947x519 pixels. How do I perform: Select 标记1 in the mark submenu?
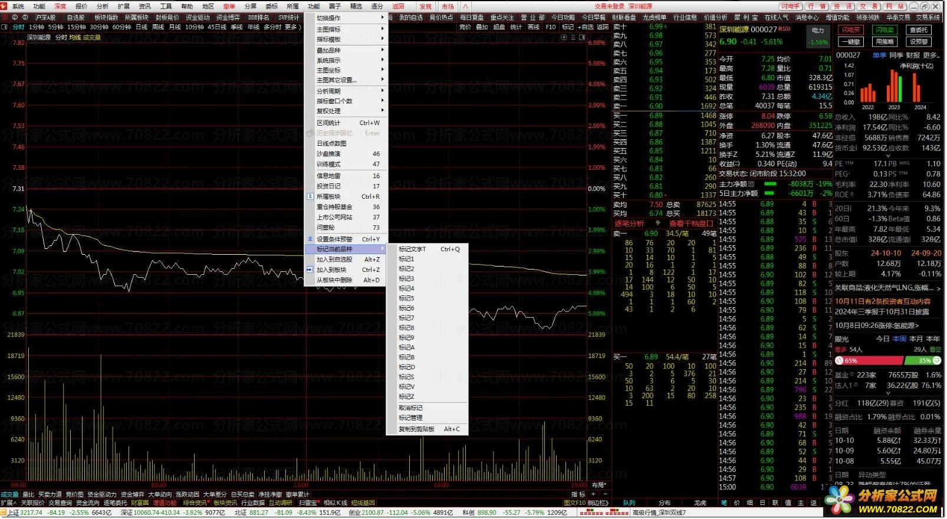pos(427,259)
